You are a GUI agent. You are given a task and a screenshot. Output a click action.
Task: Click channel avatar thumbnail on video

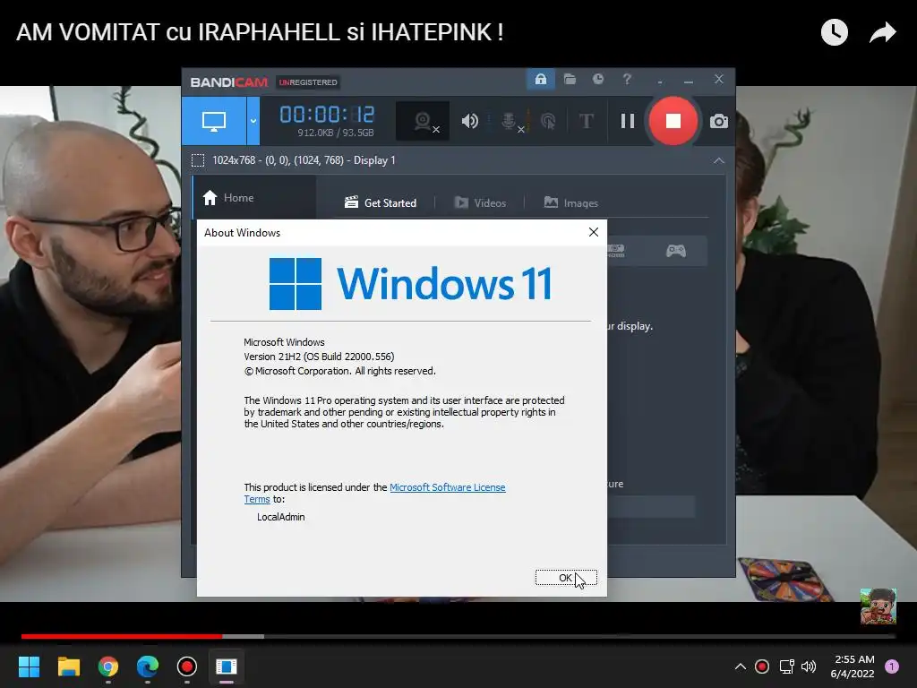coord(878,606)
